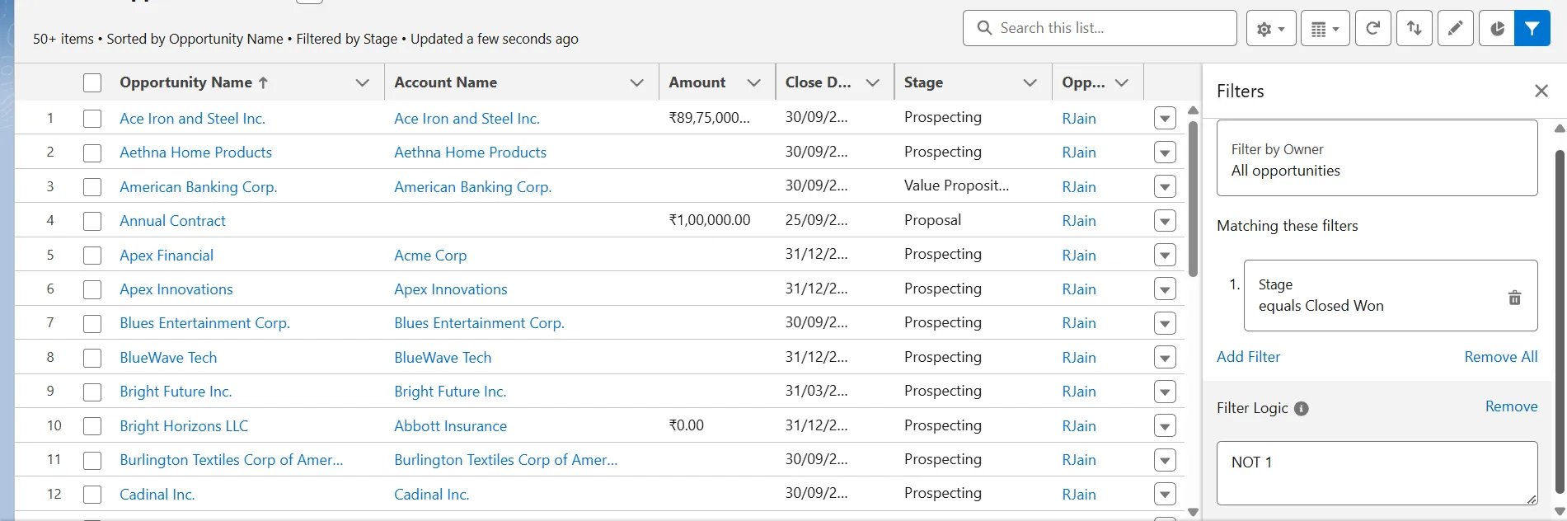Open row actions for Burlington Textiles row
Viewport: 1567px width, 521px height.
1165,460
